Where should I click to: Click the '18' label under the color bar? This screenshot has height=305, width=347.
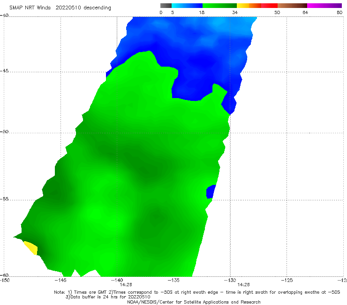click(x=202, y=12)
